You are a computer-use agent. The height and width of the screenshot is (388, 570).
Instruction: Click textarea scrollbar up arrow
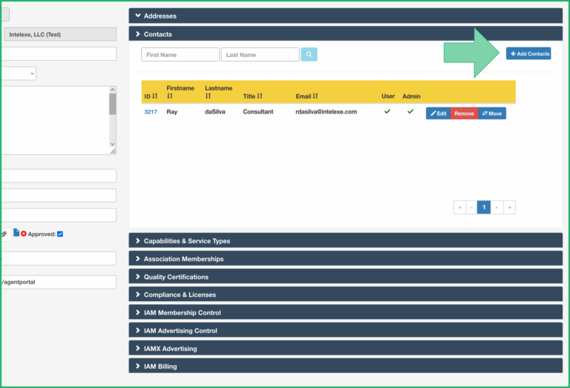pyautogui.click(x=113, y=89)
